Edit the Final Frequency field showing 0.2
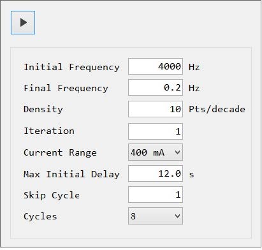Image resolution: width=262 pixels, height=250 pixels. coord(156,87)
